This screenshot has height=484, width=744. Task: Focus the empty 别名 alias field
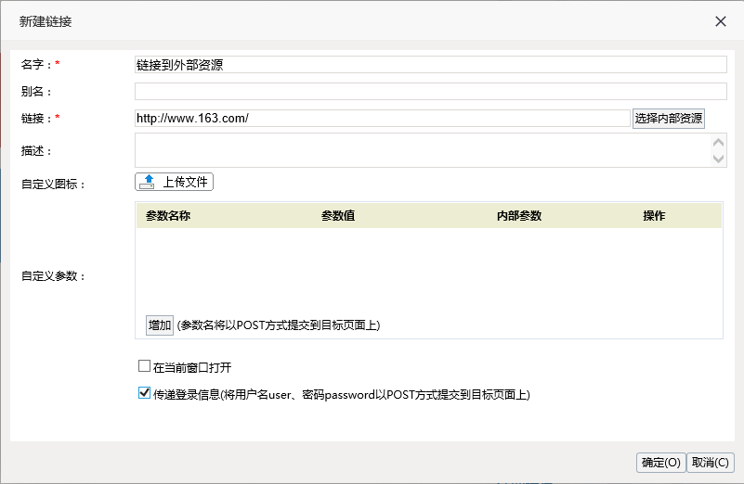coord(430,92)
